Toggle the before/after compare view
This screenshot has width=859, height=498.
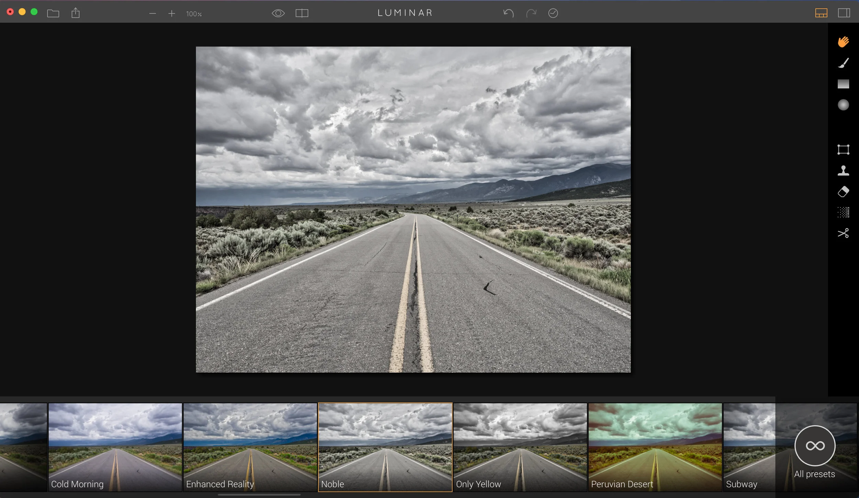(302, 13)
